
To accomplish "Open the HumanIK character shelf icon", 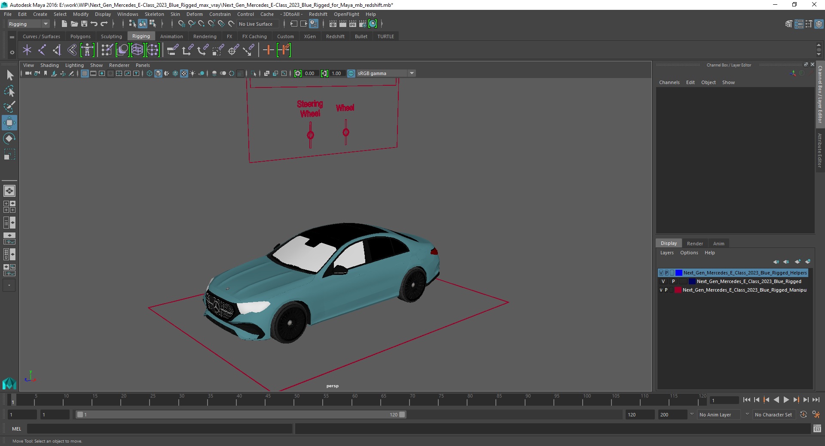I will pos(87,50).
